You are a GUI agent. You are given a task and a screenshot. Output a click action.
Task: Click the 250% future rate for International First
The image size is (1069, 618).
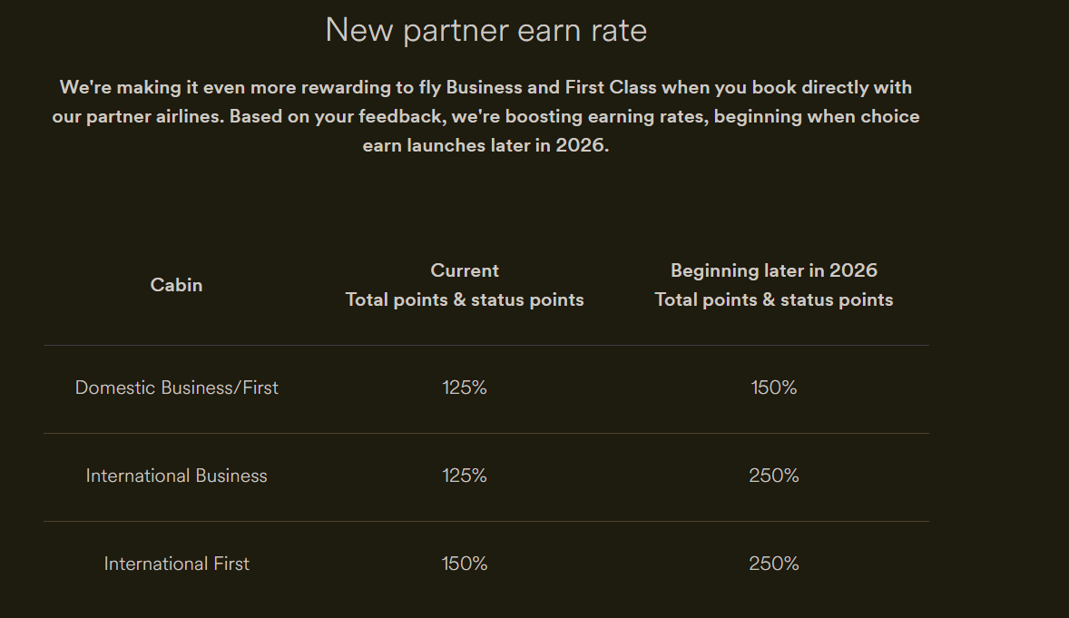[x=773, y=564]
